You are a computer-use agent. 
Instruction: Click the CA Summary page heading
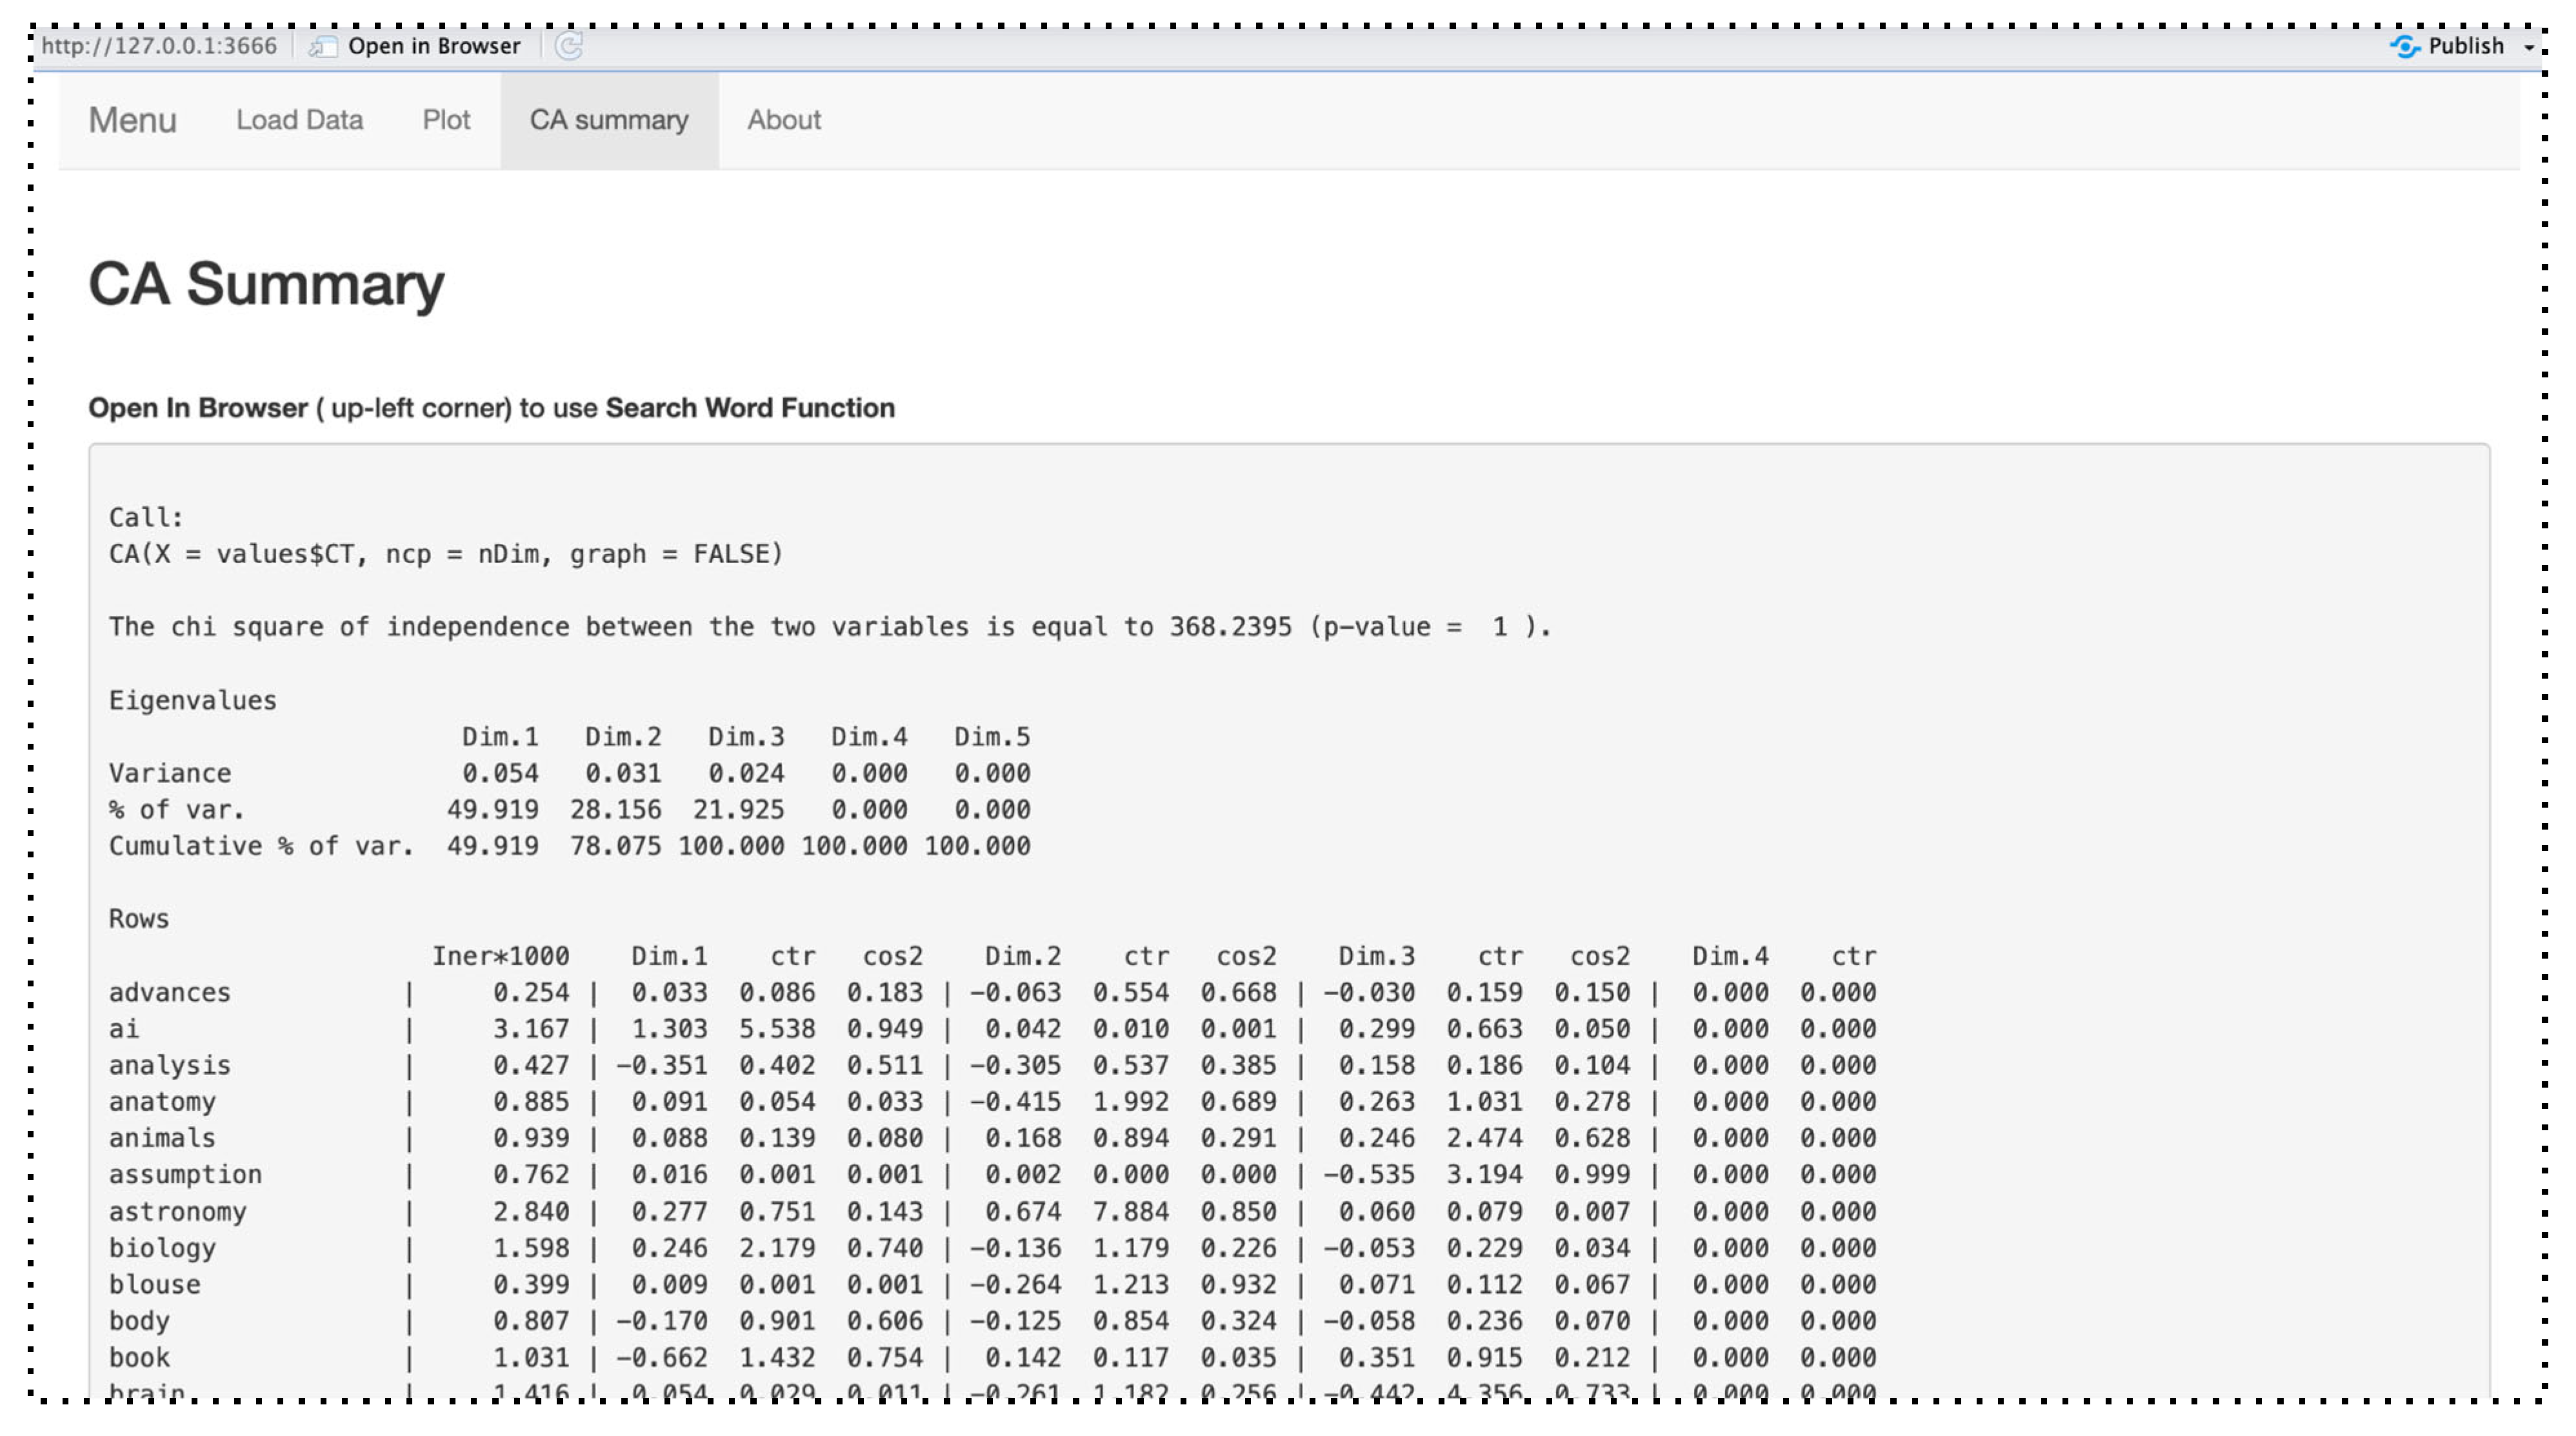click(266, 284)
